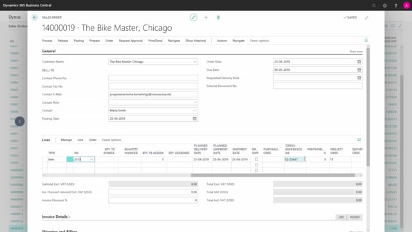Click the page vertical scrollbar
Screen dimensions: 412x232
coord(368,106)
